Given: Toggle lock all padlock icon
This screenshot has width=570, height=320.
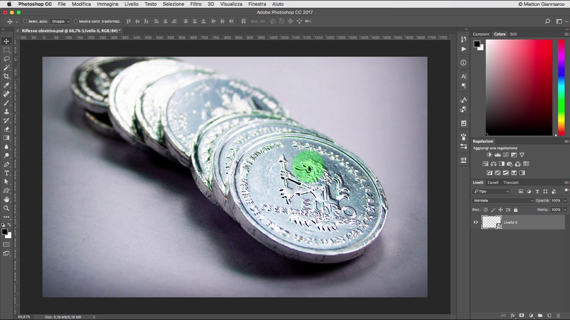Looking at the screenshot, I should coord(516,210).
